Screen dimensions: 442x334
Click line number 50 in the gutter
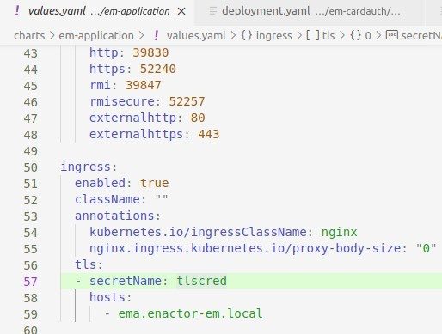[31, 167]
